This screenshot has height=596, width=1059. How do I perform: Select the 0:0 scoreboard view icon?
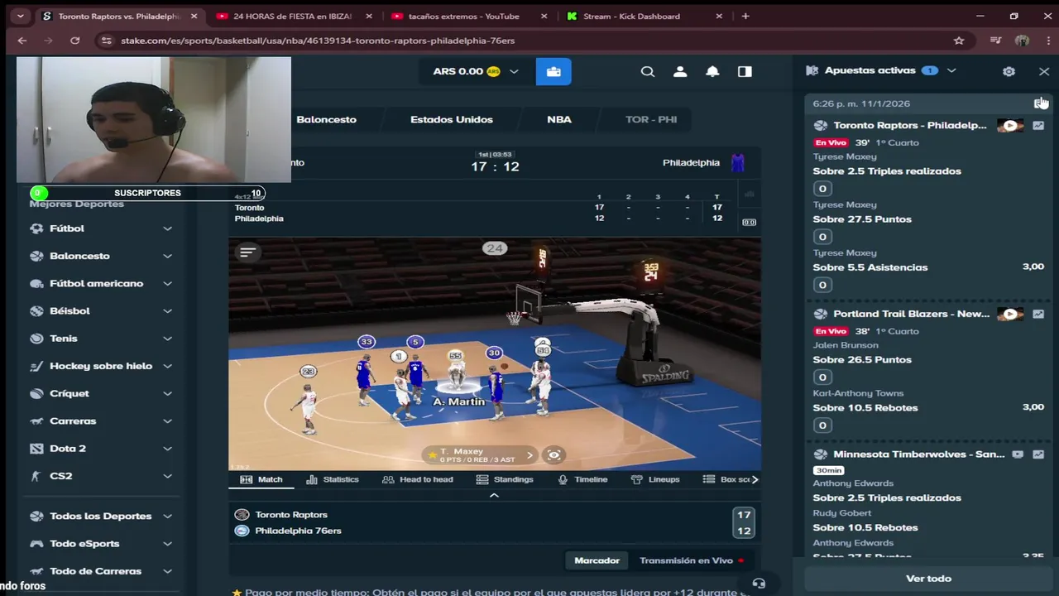click(750, 222)
